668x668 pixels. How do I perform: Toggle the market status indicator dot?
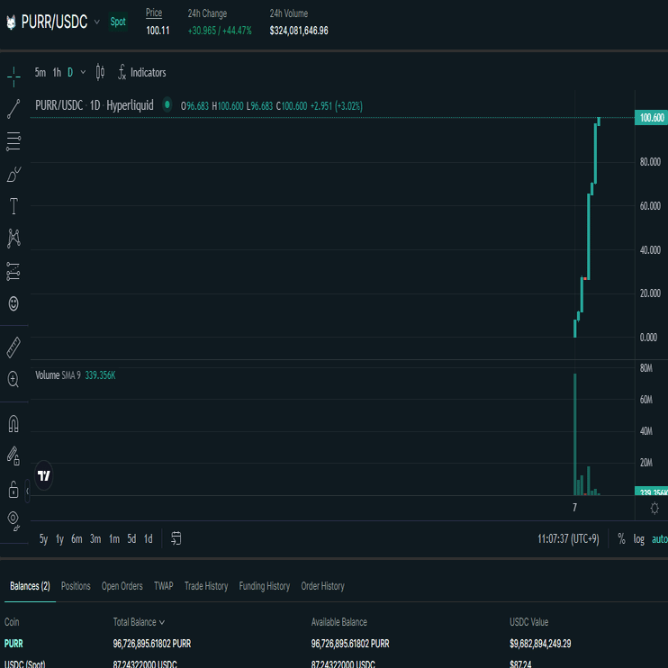[167, 104]
